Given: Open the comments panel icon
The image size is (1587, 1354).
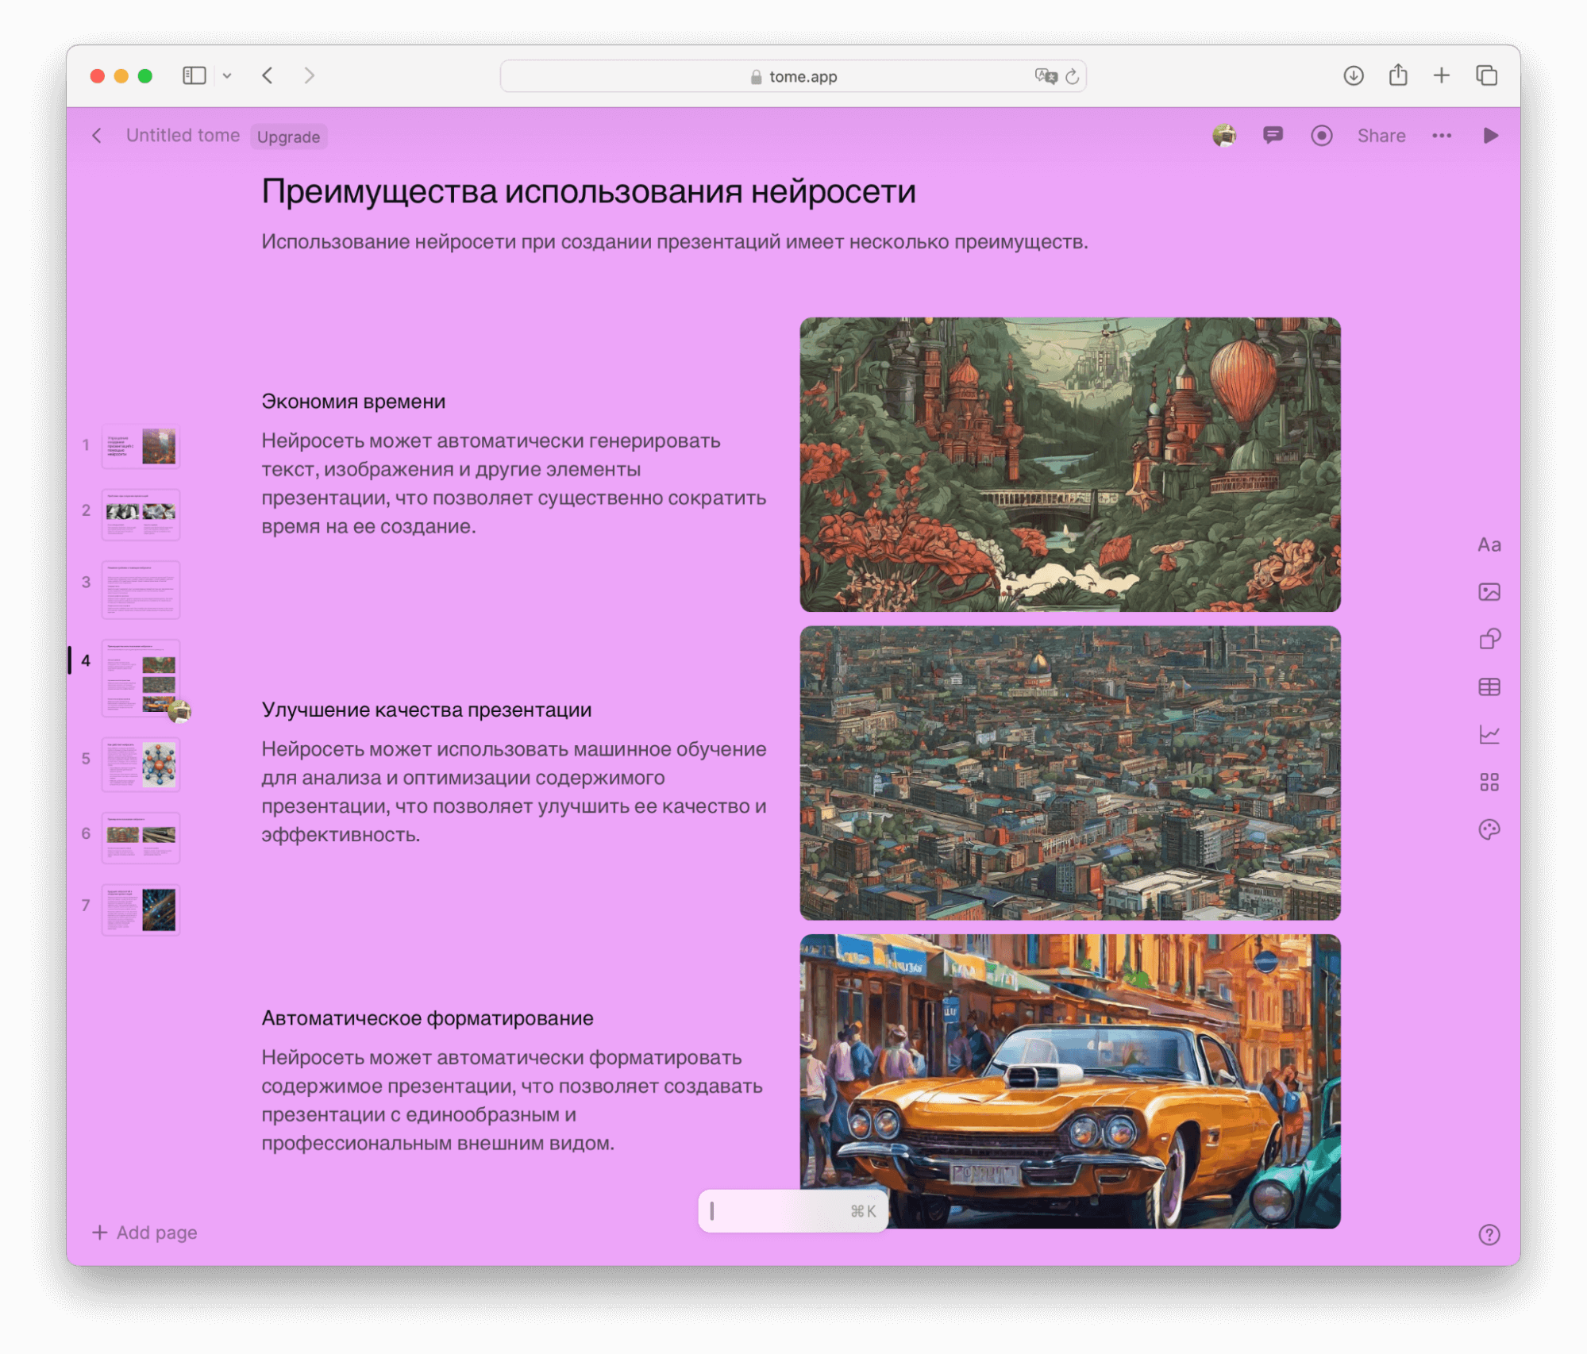Looking at the screenshot, I should [x=1273, y=136].
